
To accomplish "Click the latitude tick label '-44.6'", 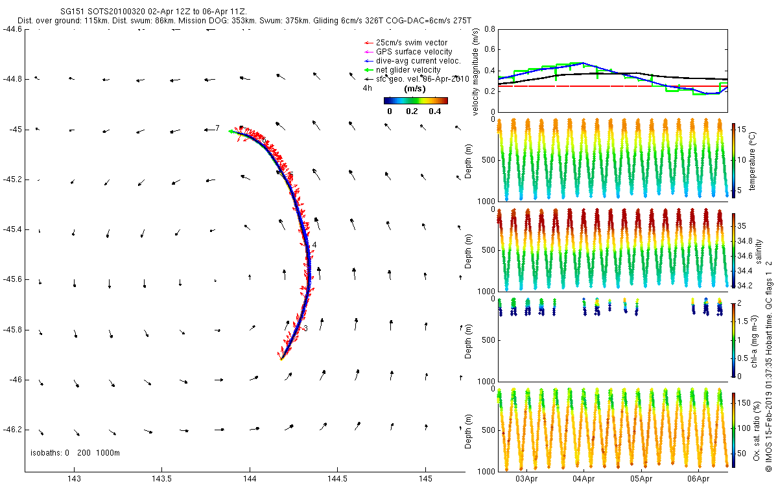I will 12,29.
